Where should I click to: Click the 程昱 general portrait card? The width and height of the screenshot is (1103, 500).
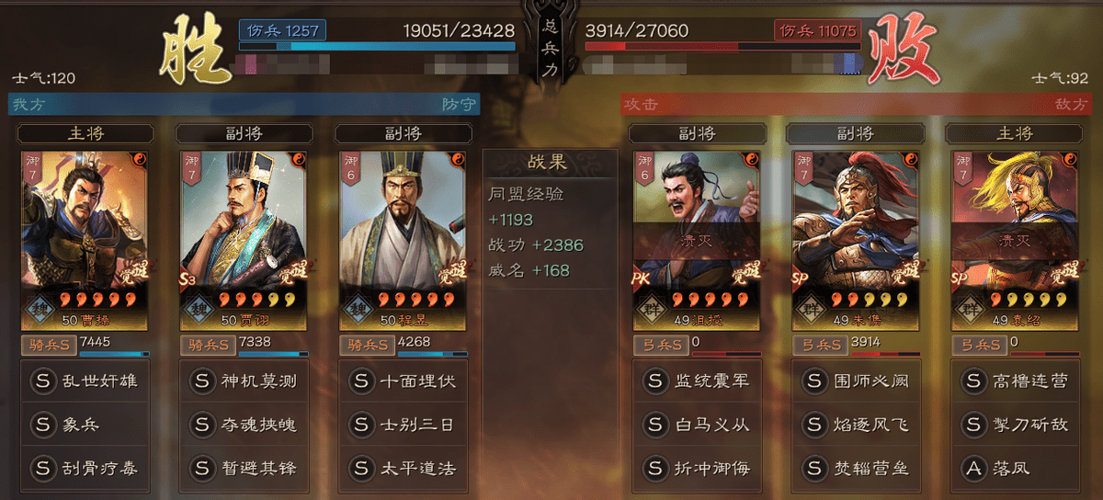pyautogui.click(x=403, y=241)
